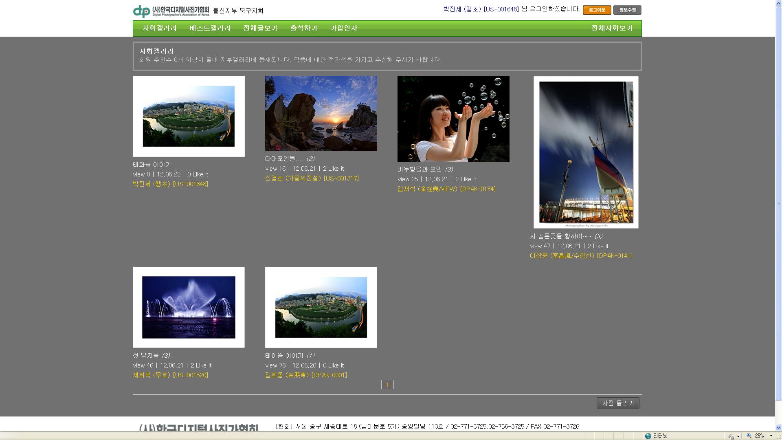
Task: Click the vertical scrollbar thumb
Action: pyautogui.click(x=778, y=204)
